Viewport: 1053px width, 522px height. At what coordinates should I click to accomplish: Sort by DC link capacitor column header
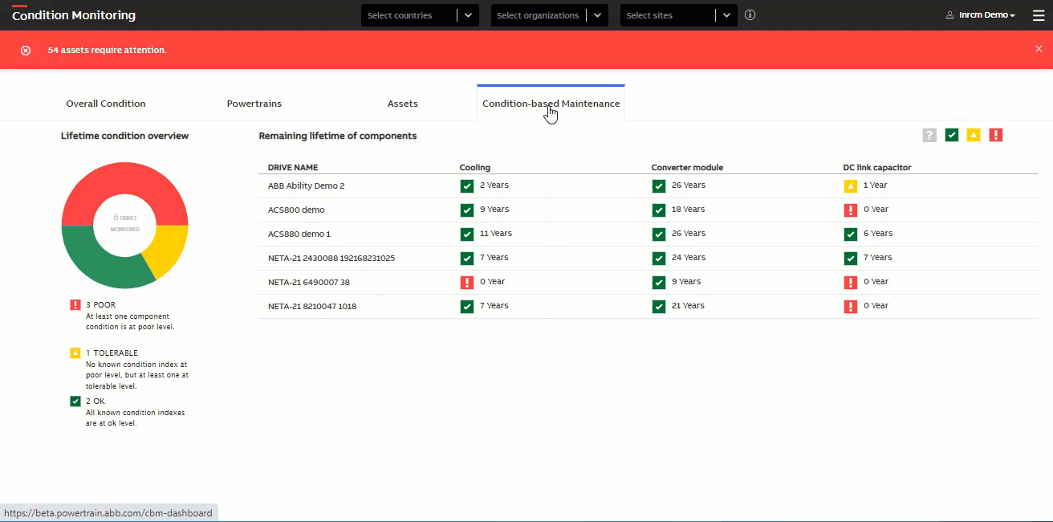[877, 168]
